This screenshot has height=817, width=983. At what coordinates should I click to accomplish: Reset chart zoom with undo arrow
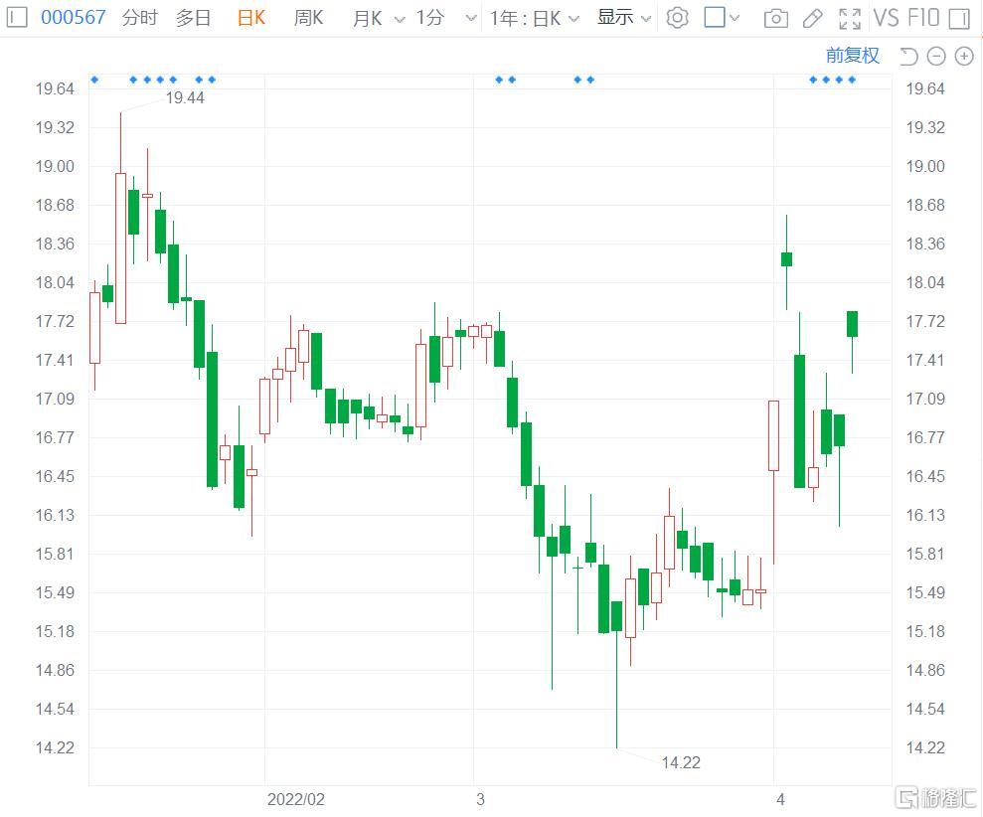pyautogui.click(x=908, y=57)
